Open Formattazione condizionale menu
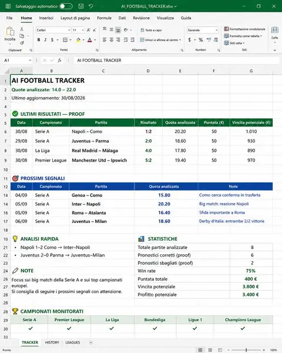Screen dimensions: 282x353 click(x=244, y=29)
